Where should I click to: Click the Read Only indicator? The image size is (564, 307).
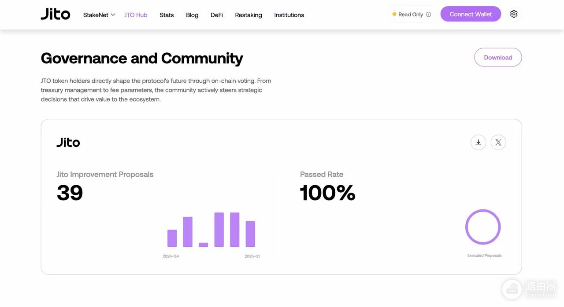click(412, 15)
